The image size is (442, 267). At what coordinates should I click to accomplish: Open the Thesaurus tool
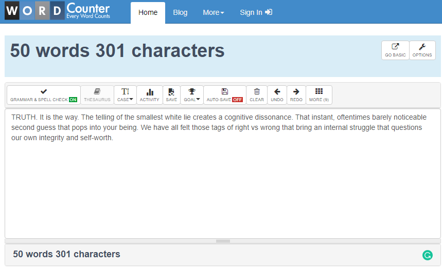97,95
